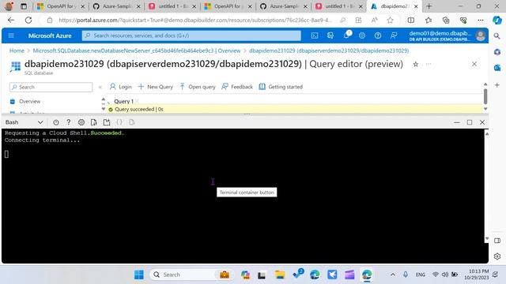Switch to the first OpenAPI browser tab

point(61,6)
